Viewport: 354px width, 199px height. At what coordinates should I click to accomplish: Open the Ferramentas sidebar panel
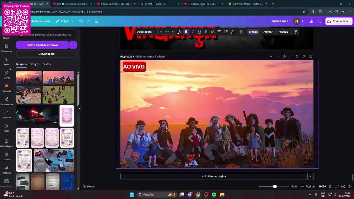[x=7, y=101]
